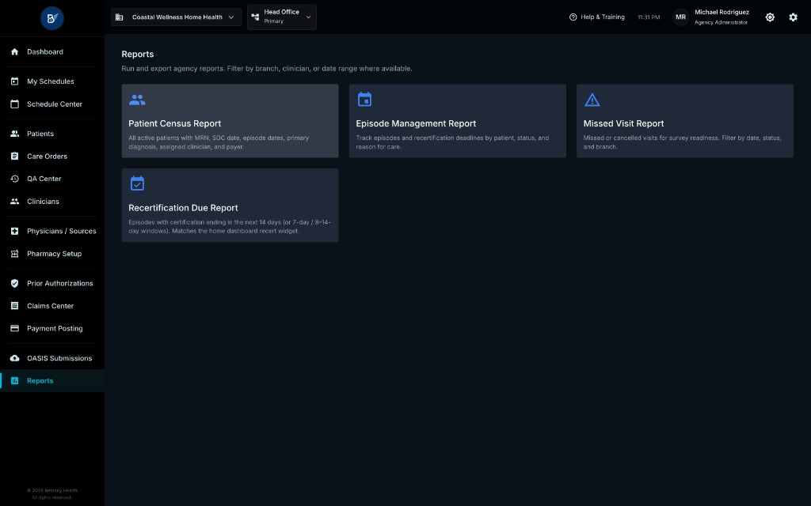Expand the Head Office branch selector
The height and width of the screenshot is (506, 811).
coord(282,17)
